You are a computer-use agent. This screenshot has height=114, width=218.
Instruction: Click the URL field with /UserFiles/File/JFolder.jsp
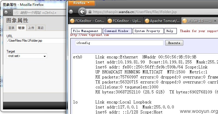(x=36, y=41)
